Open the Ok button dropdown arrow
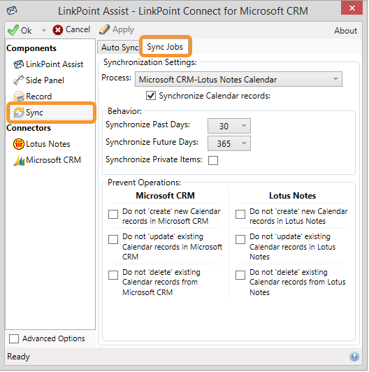The image size is (369, 372). 43,30
